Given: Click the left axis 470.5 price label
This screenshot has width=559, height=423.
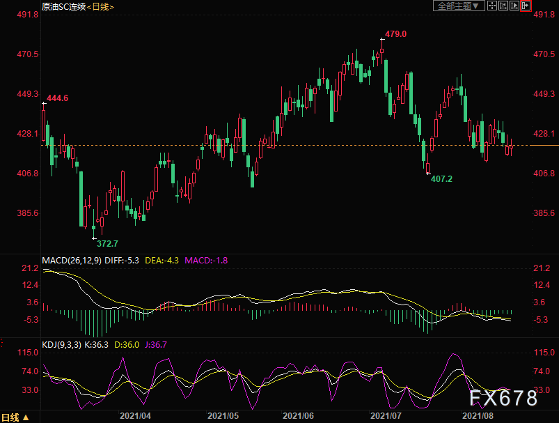Looking at the screenshot, I should click(x=27, y=54).
